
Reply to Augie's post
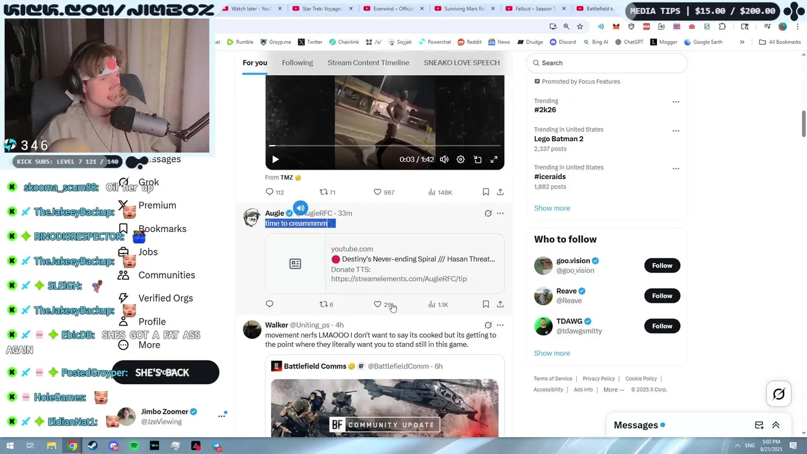point(269,304)
